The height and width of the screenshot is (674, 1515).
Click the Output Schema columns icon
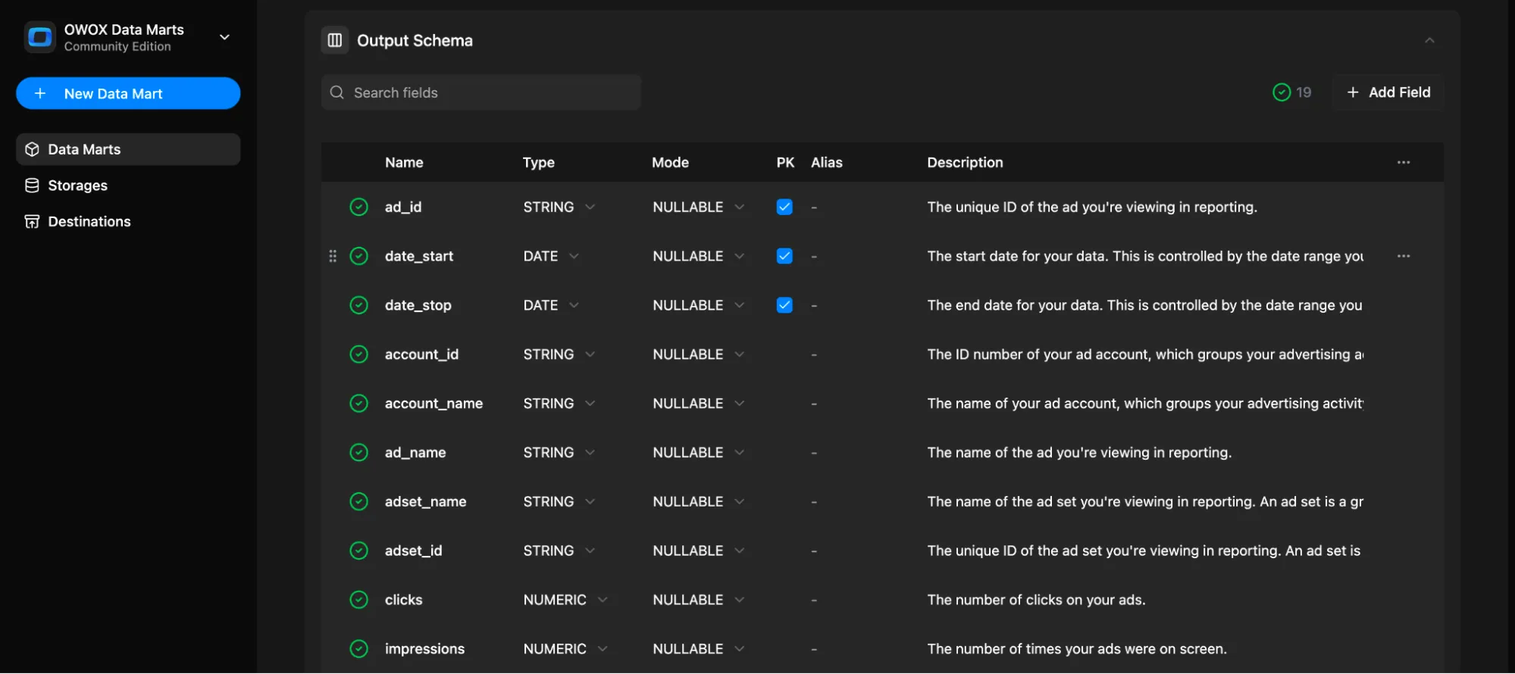(335, 40)
